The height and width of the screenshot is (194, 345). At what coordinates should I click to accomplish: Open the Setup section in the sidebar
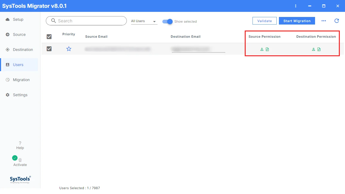(19, 19)
